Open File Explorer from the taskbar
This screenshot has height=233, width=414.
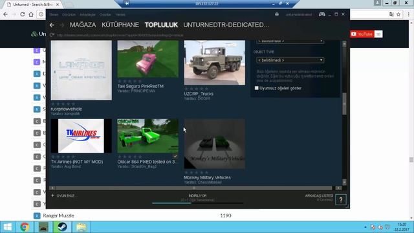[82, 227]
